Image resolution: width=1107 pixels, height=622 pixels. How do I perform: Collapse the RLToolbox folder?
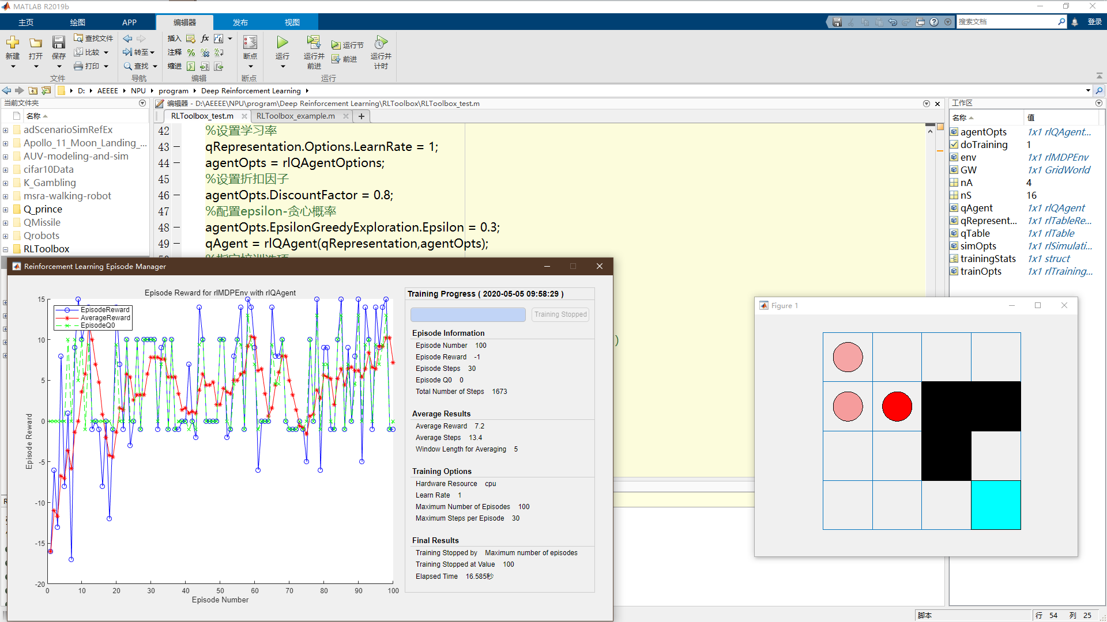tap(5, 249)
